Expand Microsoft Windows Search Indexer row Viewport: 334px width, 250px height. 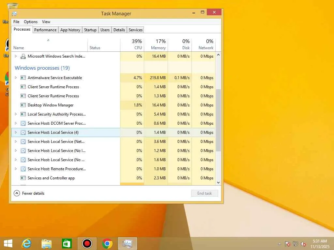(16, 56)
